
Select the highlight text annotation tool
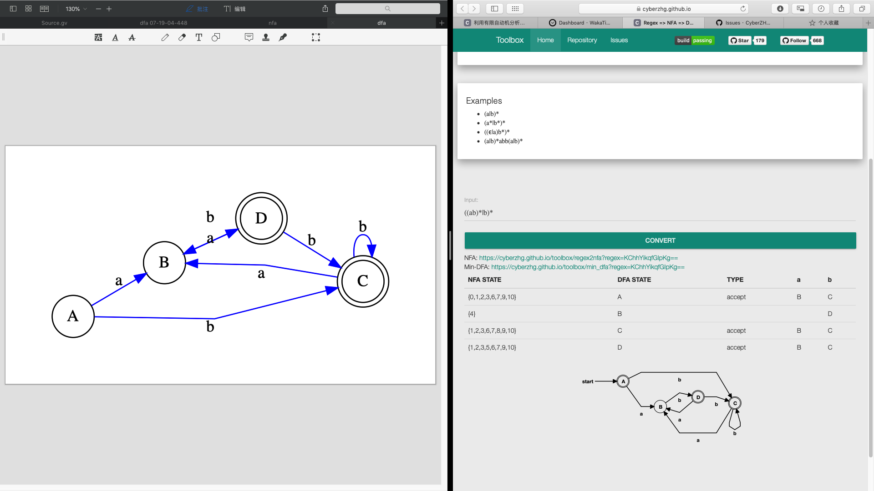pyautogui.click(x=98, y=38)
